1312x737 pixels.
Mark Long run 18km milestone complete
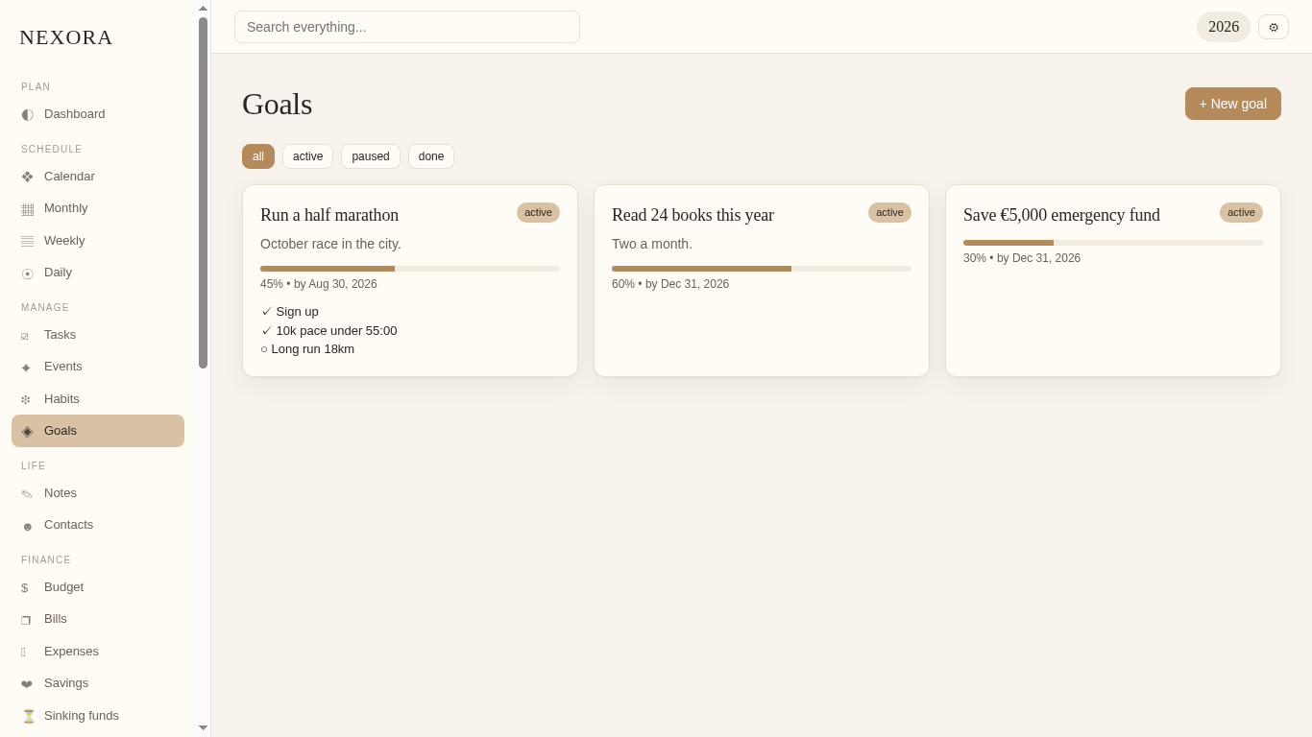[x=307, y=349]
